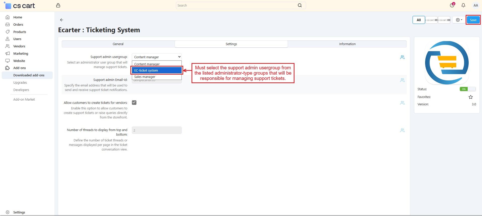Click the back arrow above title
Screen dimensions: 482x216
(x=62, y=20)
